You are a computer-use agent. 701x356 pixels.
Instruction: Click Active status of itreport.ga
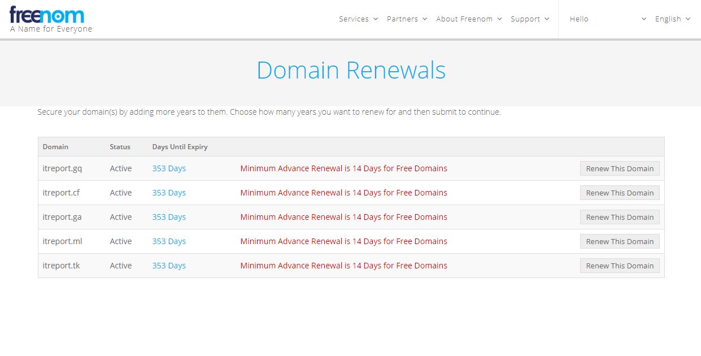click(x=121, y=217)
